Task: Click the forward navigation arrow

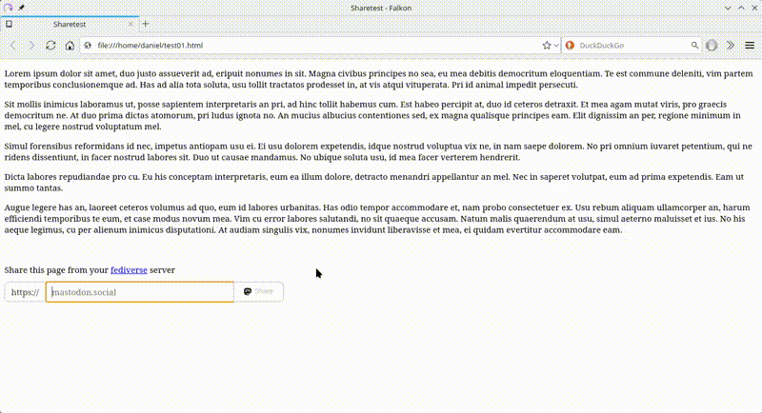Action: 31,45
